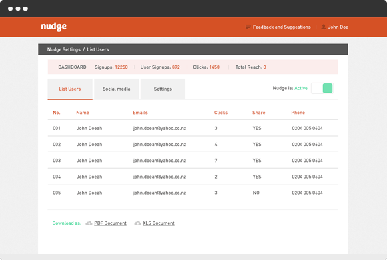Click the clicks count 2 in row 004
This screenshot has height=260, width=387.
tap(216, 177)
